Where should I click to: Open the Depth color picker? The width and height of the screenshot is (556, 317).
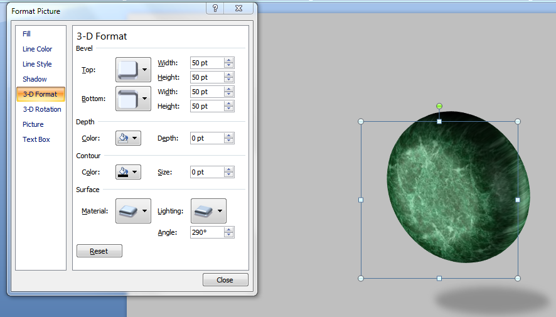[x=129, y=138]
